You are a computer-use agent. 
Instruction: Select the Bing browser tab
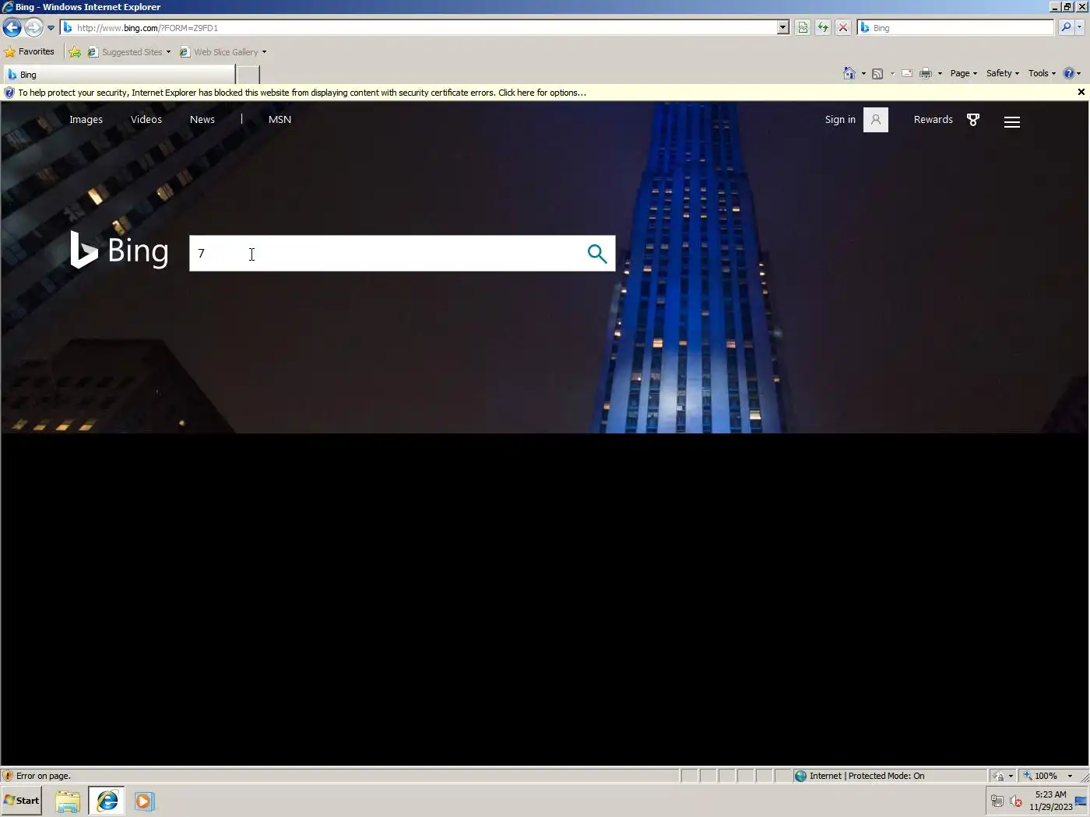click(119, 75)
